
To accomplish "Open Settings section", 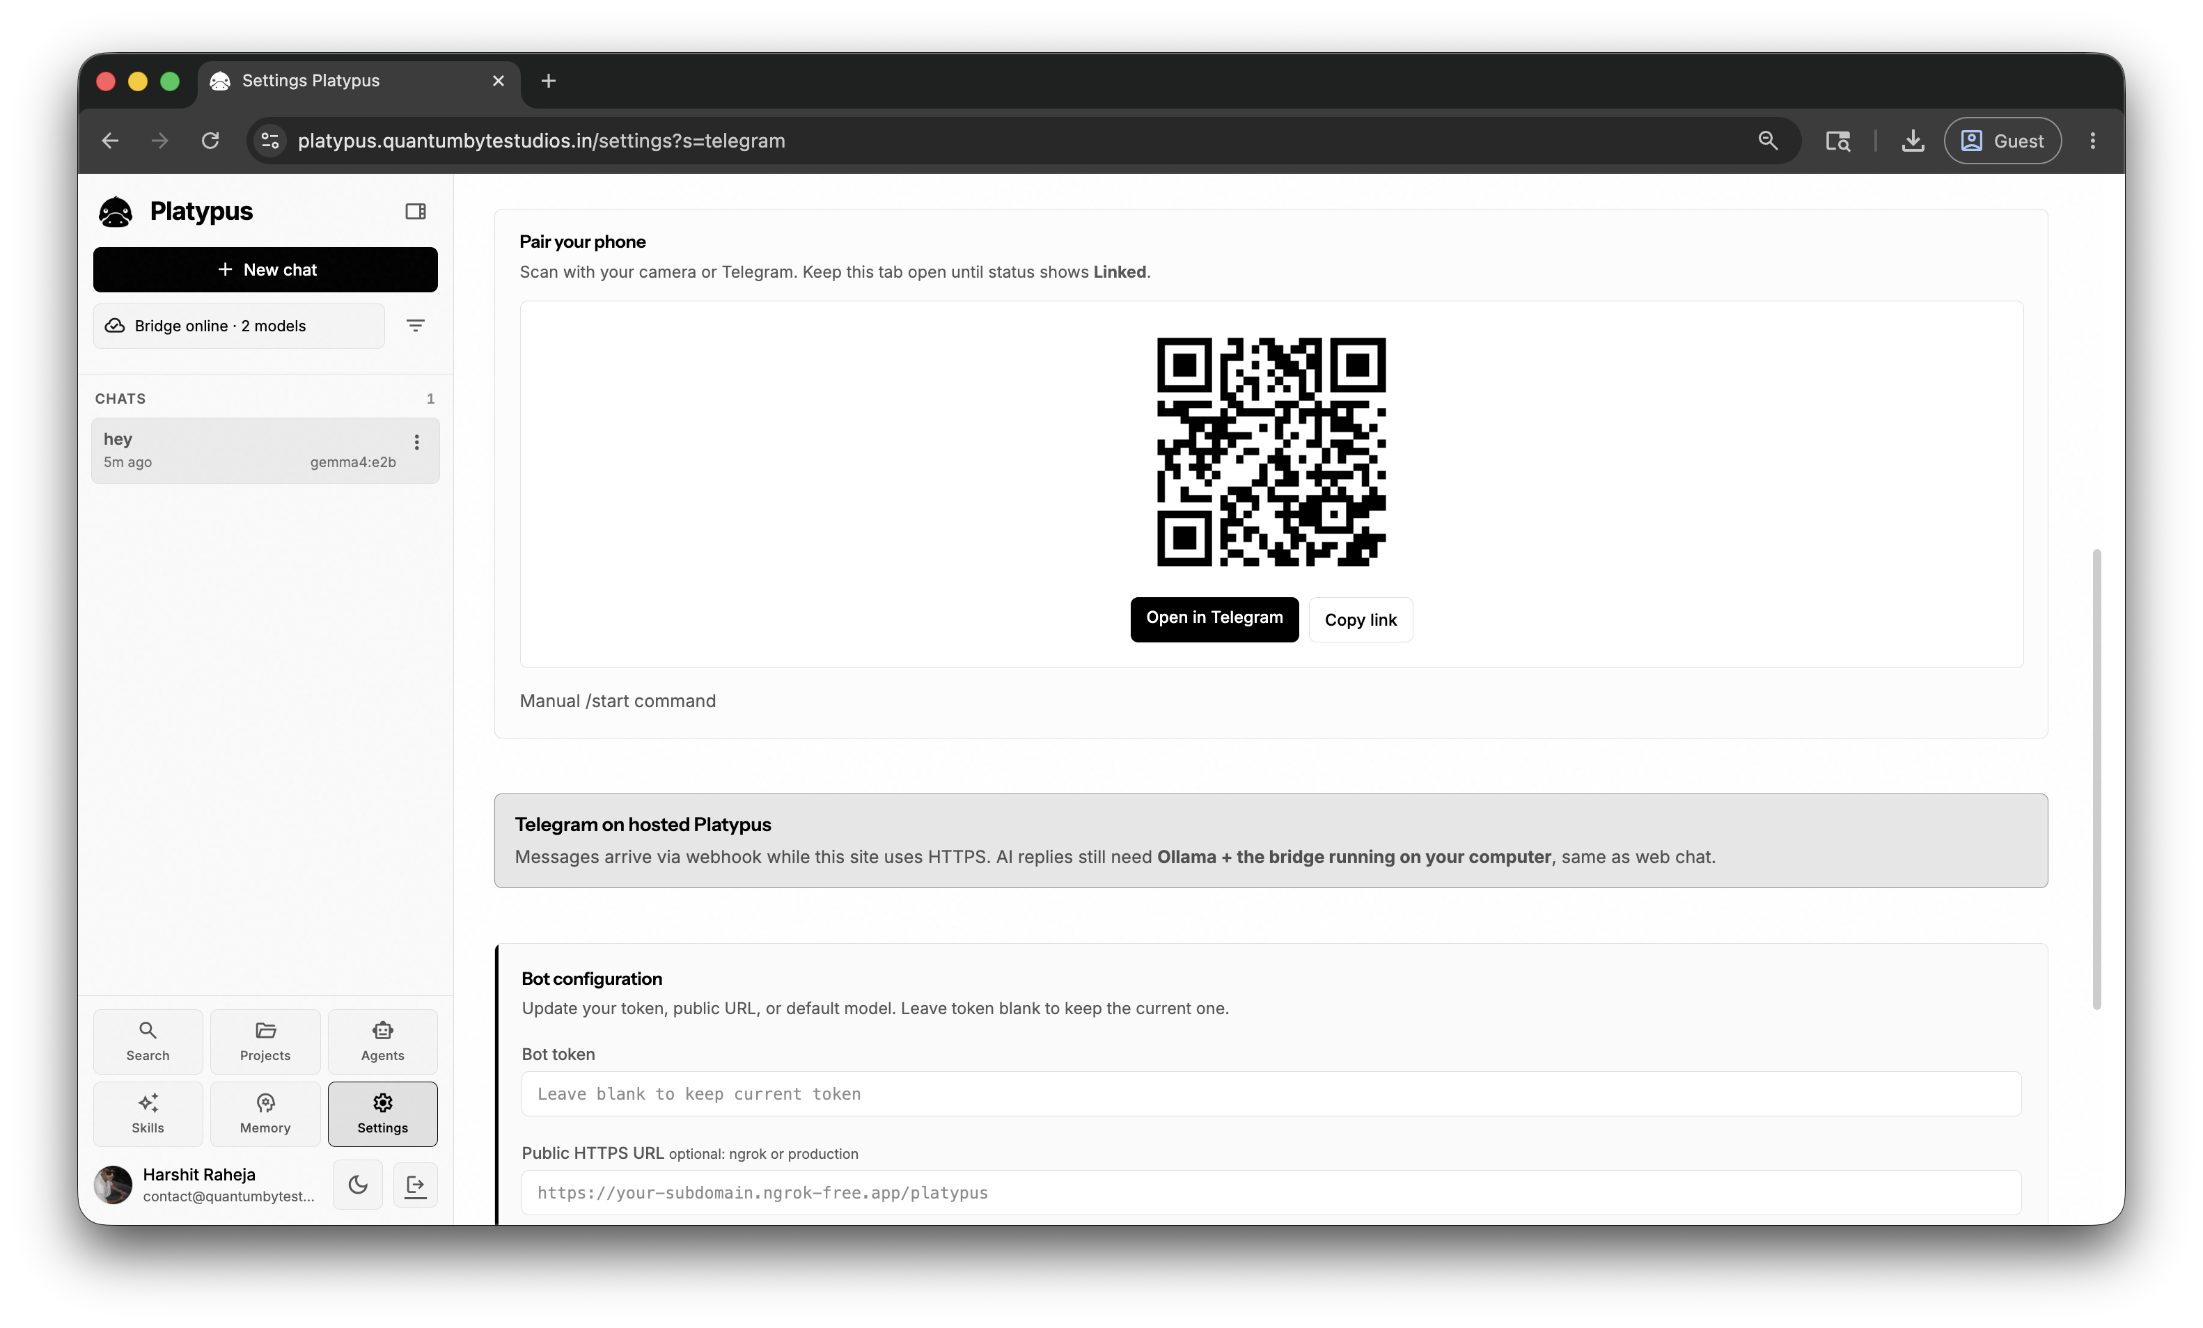I will pos(383,1114).
